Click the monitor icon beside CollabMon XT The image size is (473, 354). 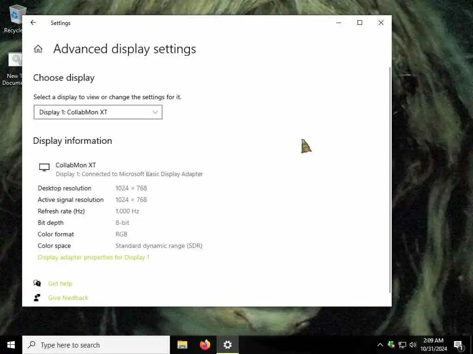coord(44,167)
